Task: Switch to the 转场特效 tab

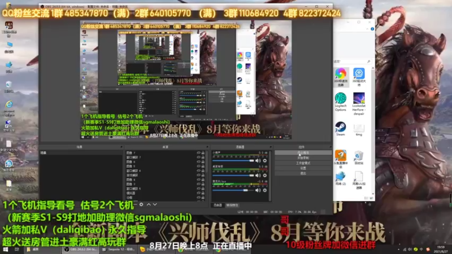Action: [232, 205]
